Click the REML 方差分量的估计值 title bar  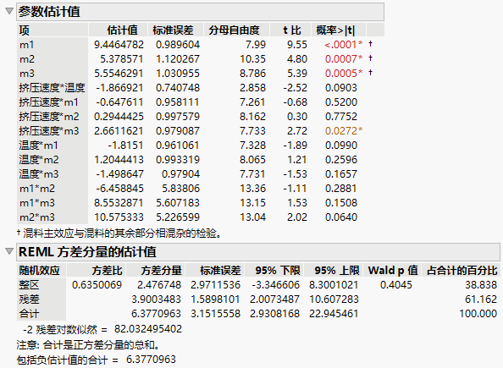258,252
